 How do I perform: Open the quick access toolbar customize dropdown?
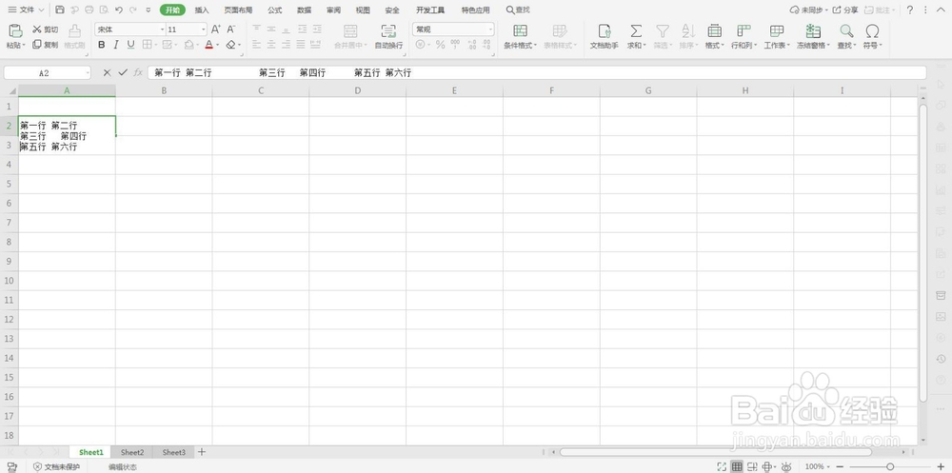(x=149, y=10)
